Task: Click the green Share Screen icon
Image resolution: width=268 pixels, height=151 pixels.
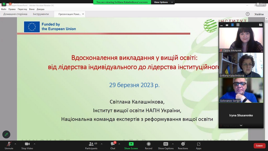Action: [131, 144]
